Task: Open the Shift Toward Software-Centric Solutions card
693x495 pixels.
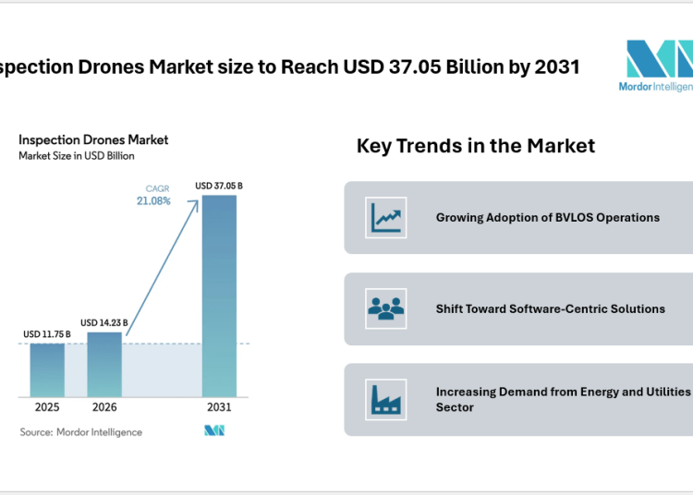Action: pyautogui.click(x=518, y=308)
